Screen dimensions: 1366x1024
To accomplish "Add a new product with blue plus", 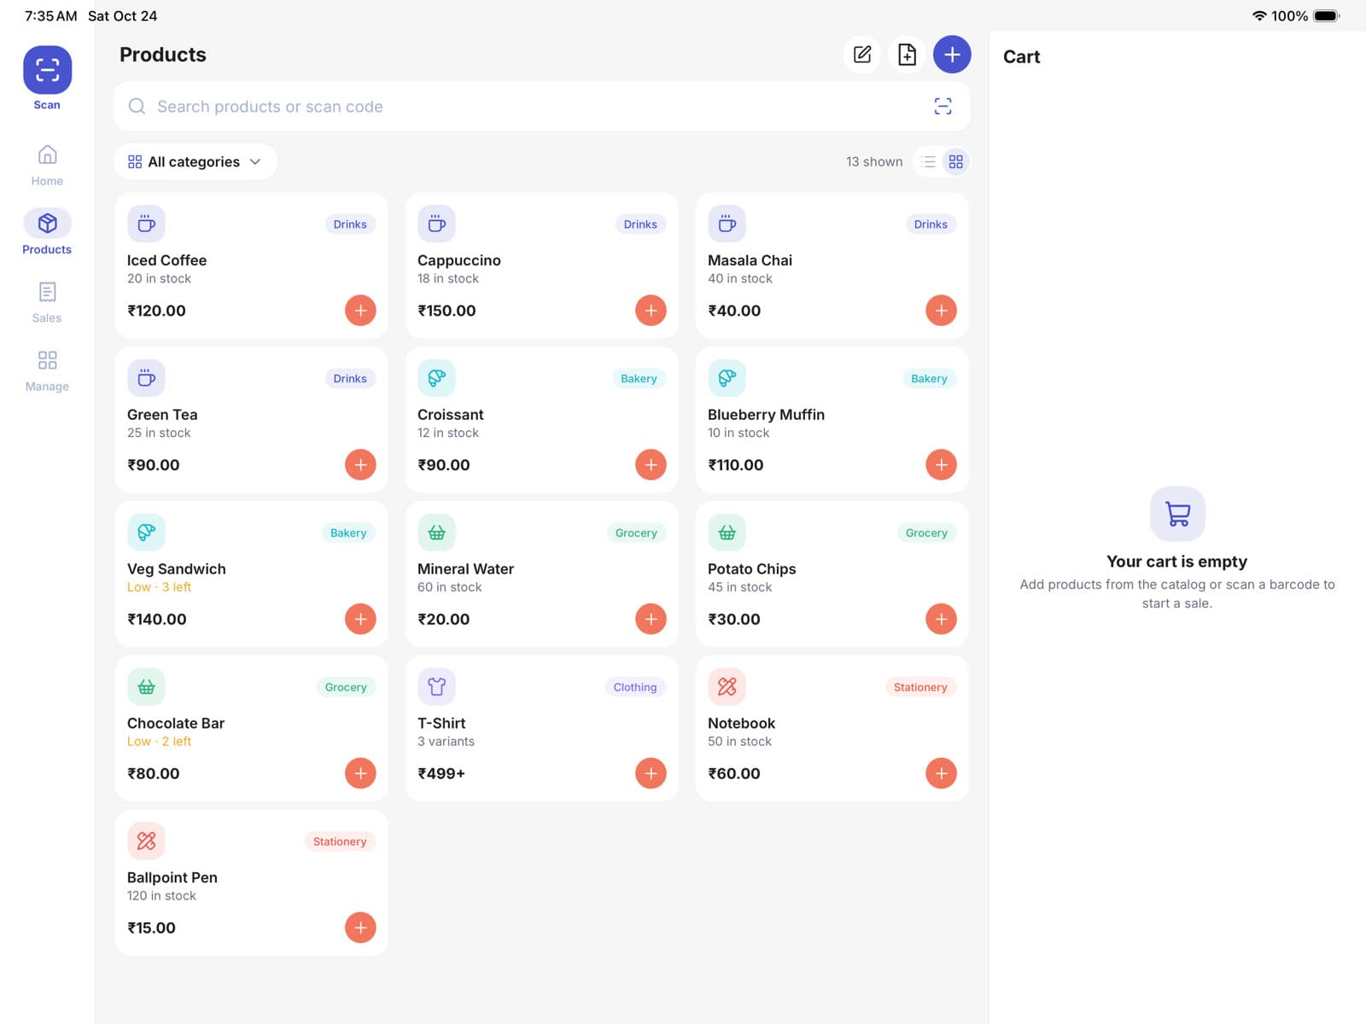I will coord(952,55).
